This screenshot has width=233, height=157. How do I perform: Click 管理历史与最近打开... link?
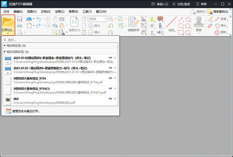pyautogui.click(x=23, y=111)
